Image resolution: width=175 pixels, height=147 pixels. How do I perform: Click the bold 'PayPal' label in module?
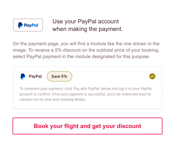pos(35,76)
